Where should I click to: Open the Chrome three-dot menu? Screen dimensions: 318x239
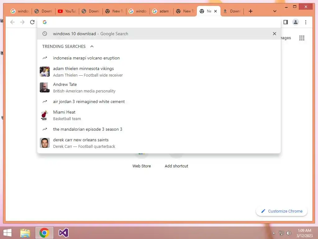pos(306,22)
